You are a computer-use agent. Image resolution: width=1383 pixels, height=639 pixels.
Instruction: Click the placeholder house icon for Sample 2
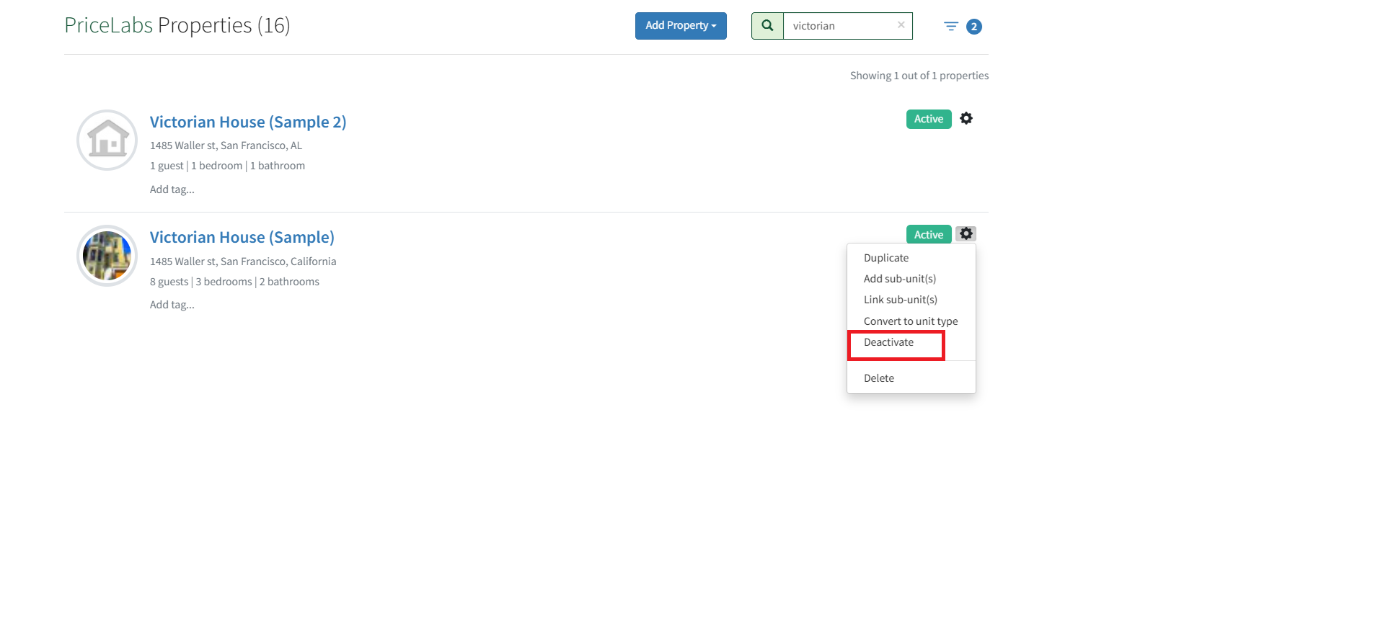tap(107, 140)
